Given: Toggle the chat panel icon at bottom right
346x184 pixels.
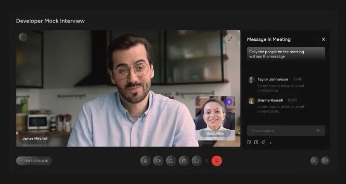Looking at the screenshot, I should [325, 161].
